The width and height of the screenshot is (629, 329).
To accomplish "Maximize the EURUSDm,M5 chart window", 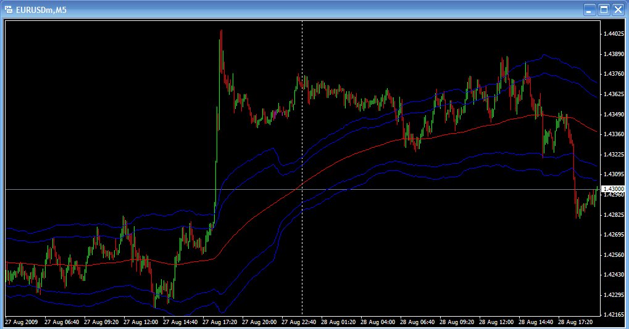I will pos(604,10).
